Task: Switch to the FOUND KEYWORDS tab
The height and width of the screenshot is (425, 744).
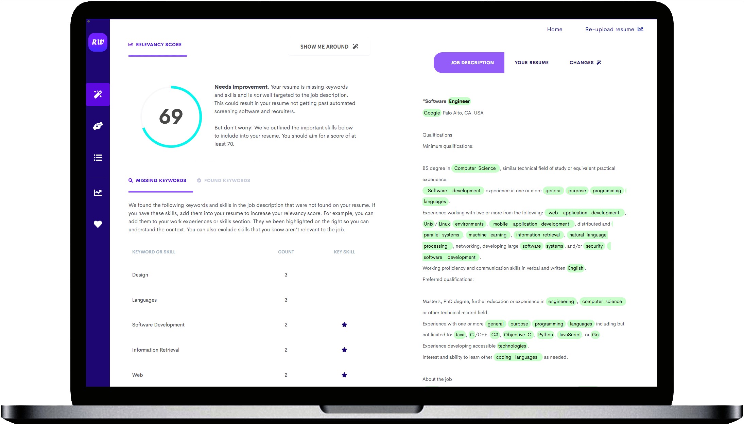Action: click(223, 180)
